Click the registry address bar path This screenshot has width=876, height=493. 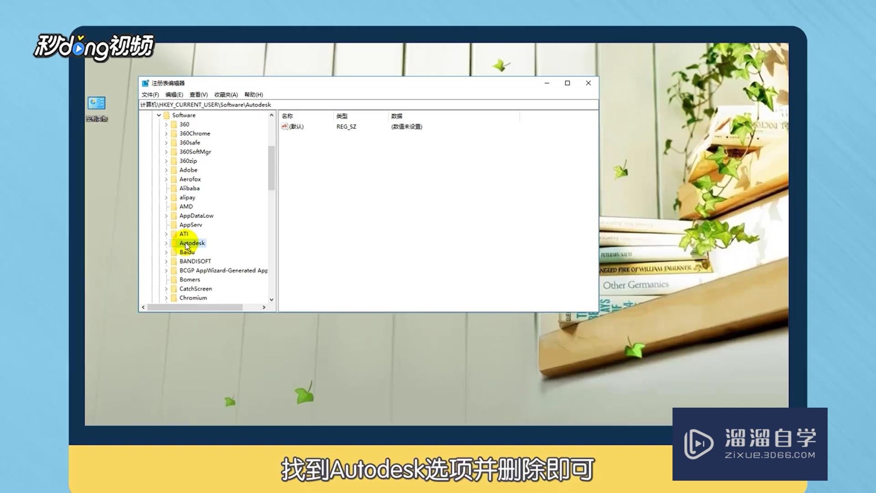coord(368,104)
